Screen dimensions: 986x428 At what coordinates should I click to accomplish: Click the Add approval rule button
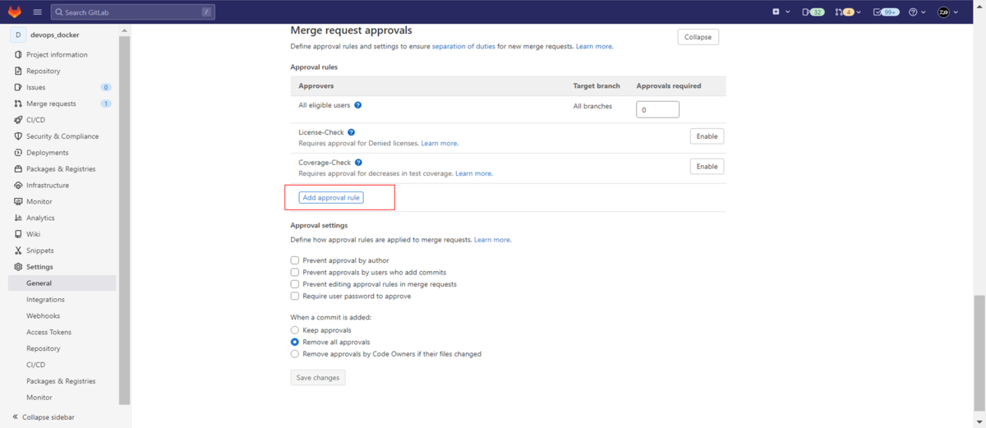(x=331, y=198)
